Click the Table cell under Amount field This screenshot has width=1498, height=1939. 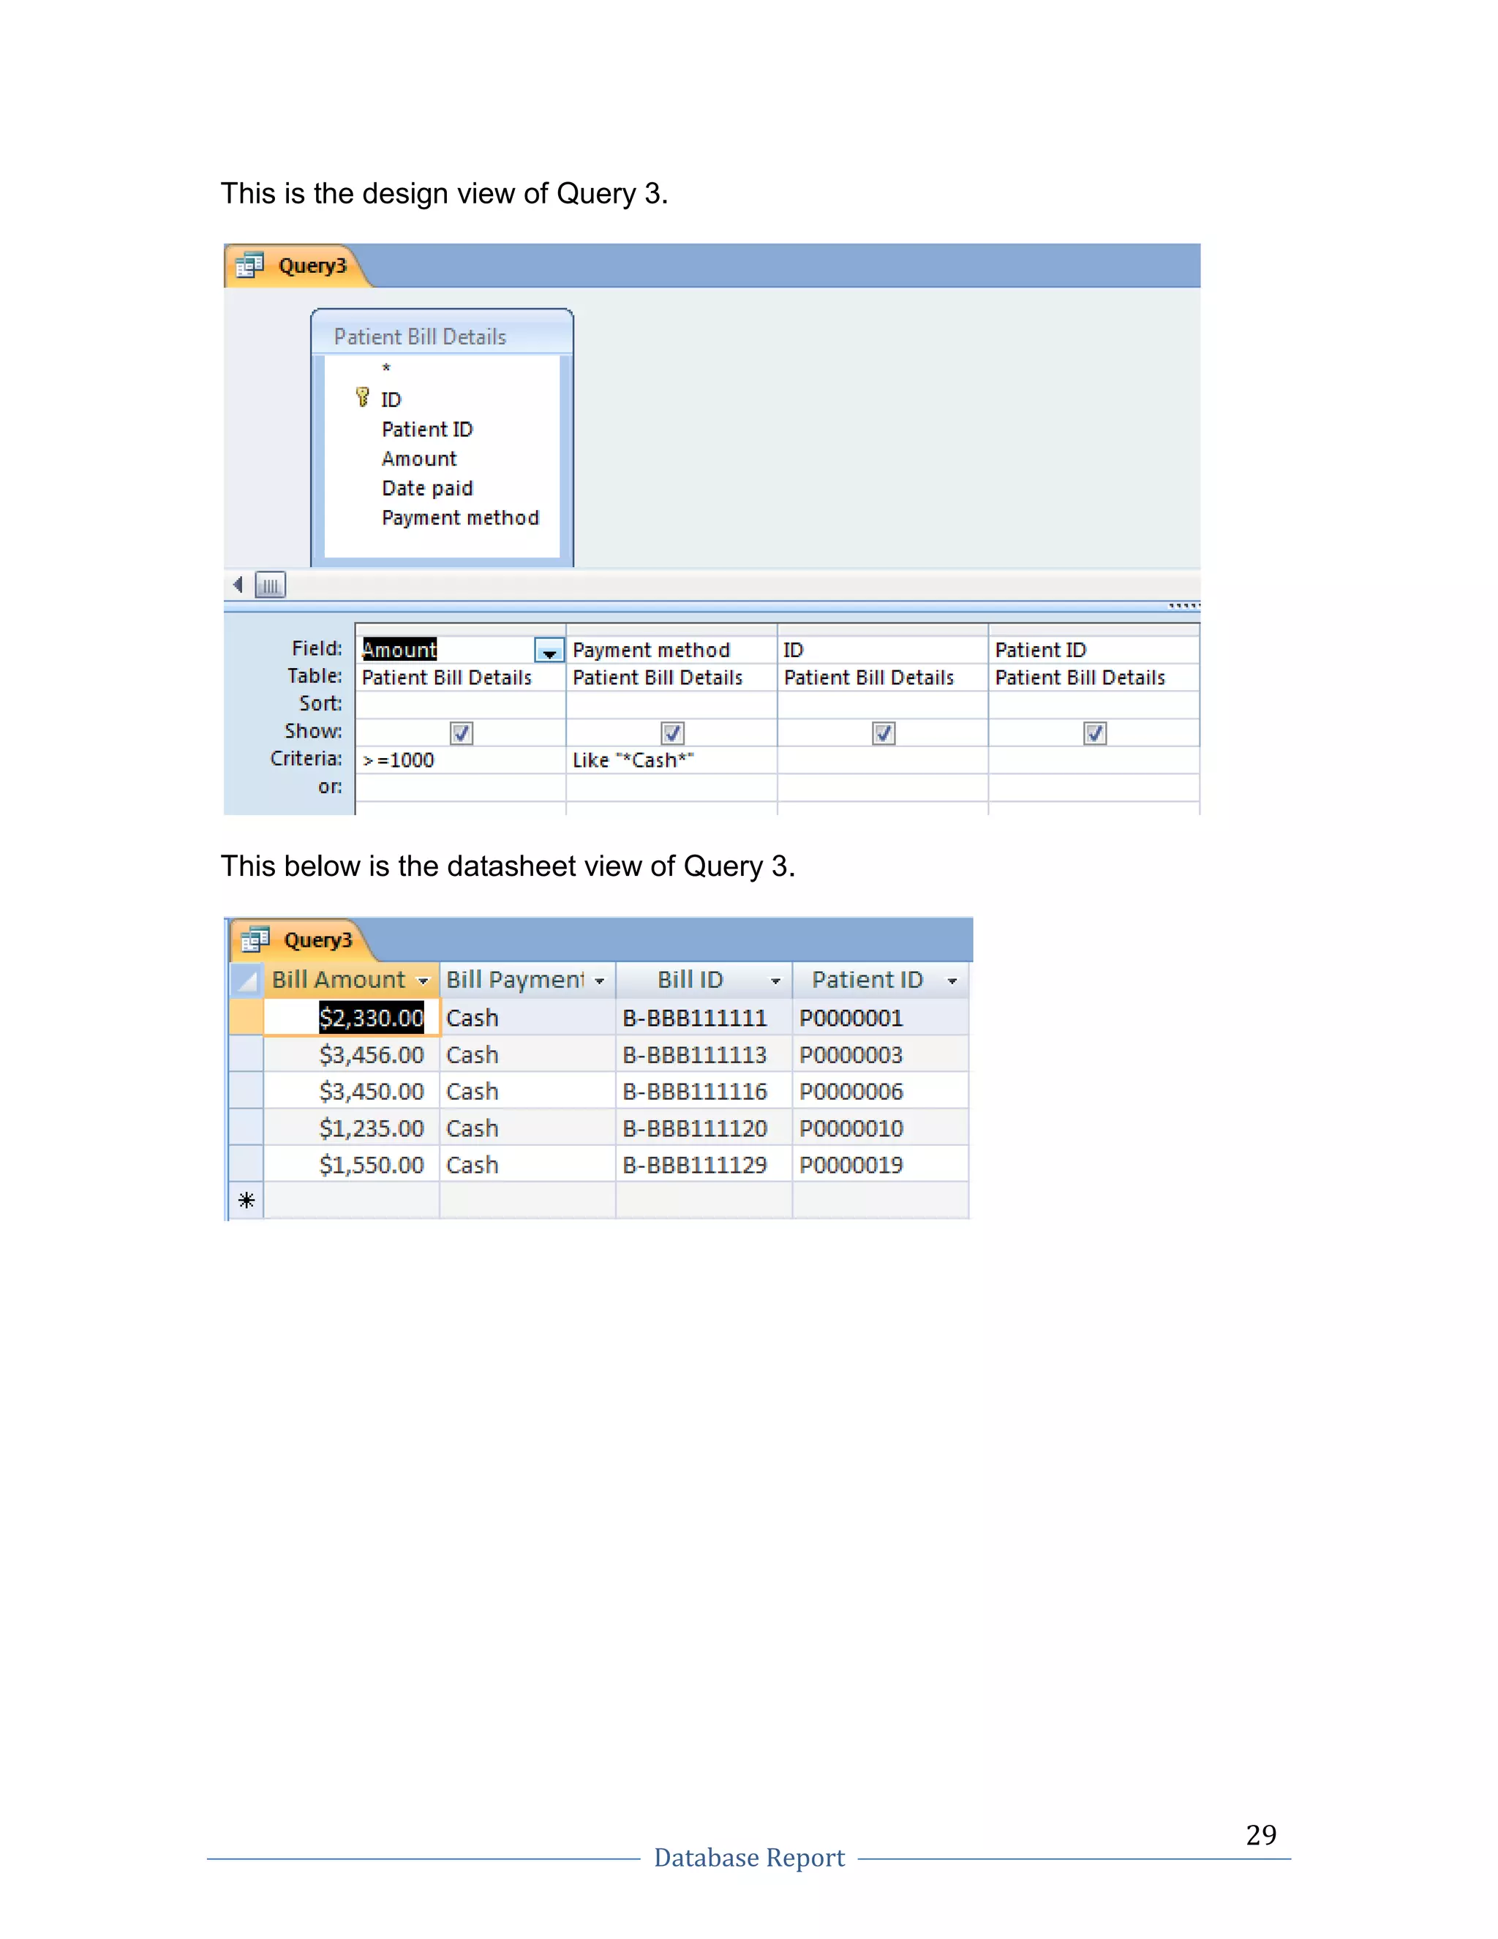pyautogui.click(x=461, y=678)
